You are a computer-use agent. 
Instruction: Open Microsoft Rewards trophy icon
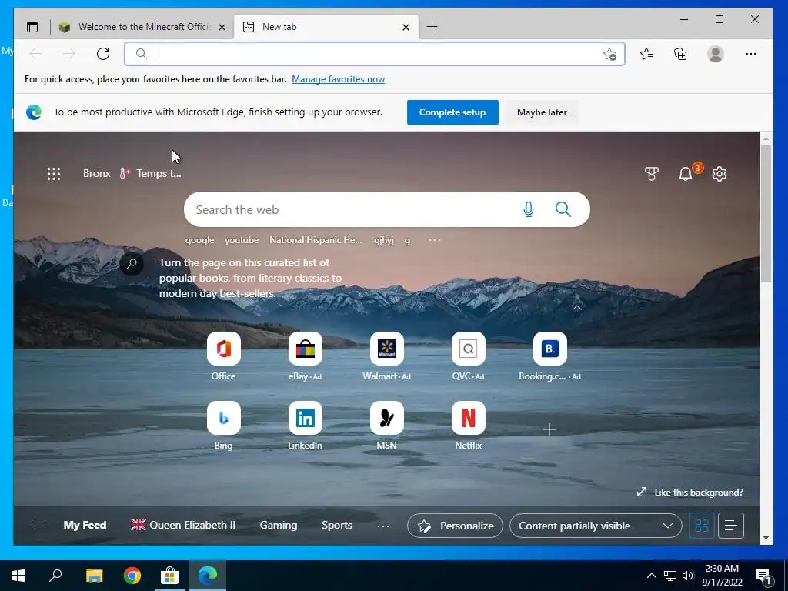click(651, 174)
